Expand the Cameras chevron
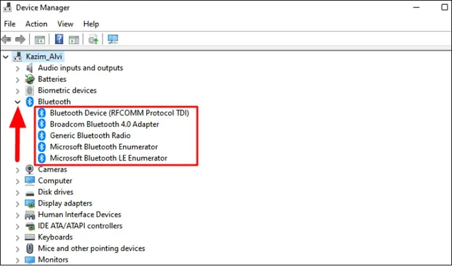The height and width of the screenshot is (266, 452). pos(17,170)
